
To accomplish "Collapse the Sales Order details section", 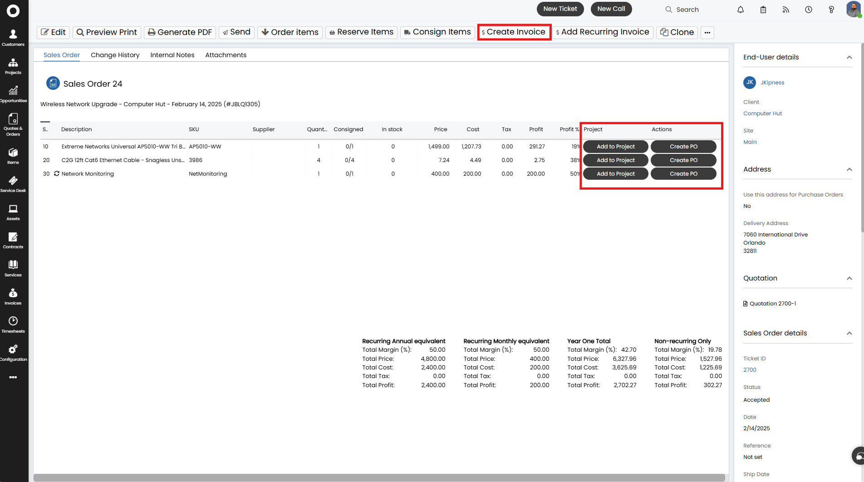I will click(x=849, y=333).
